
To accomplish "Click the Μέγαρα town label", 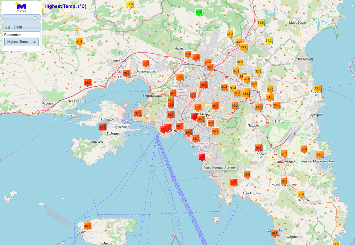I will coord(47,104).
